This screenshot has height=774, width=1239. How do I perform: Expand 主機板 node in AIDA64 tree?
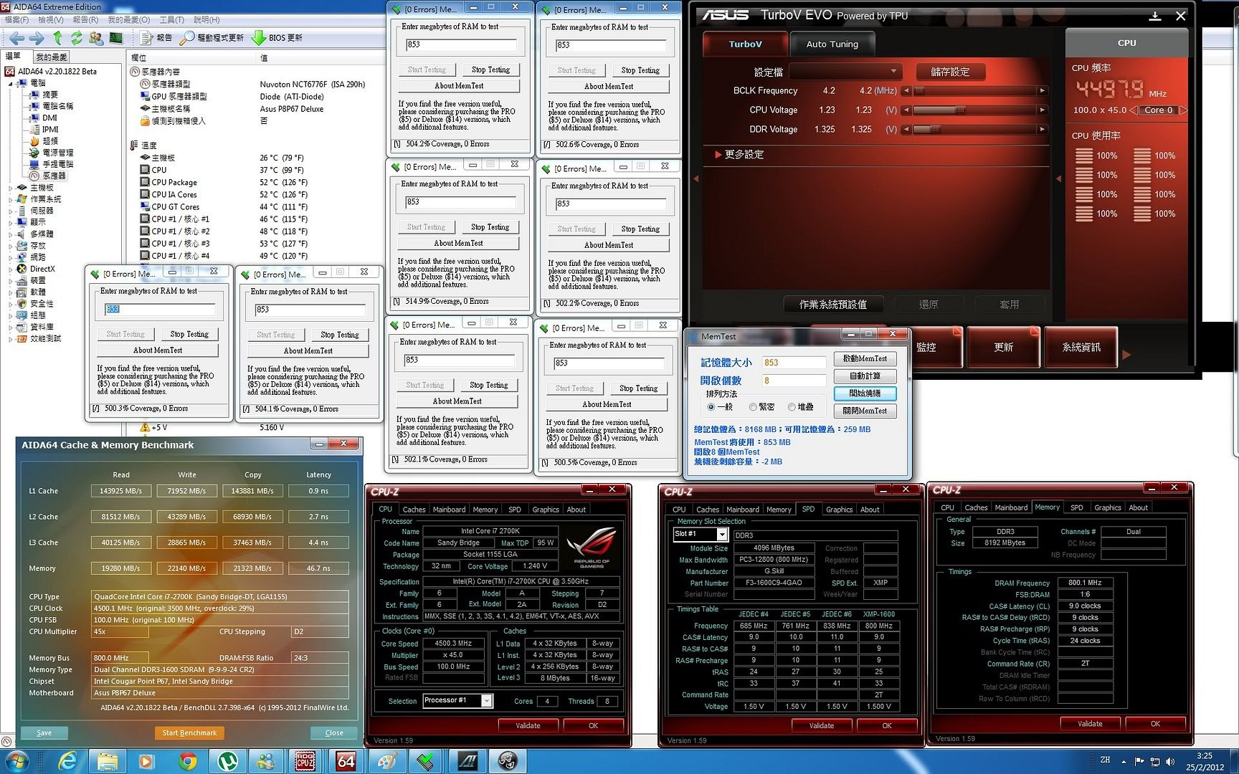click(11, 188)
